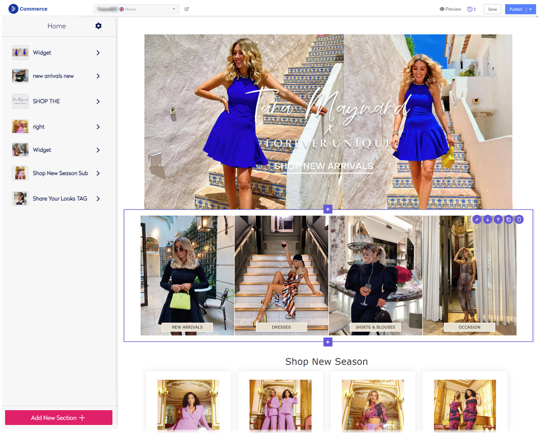This screenshot has height=433, width=541.
Task: Click the right section thumbnail
Action: point(20,126)
